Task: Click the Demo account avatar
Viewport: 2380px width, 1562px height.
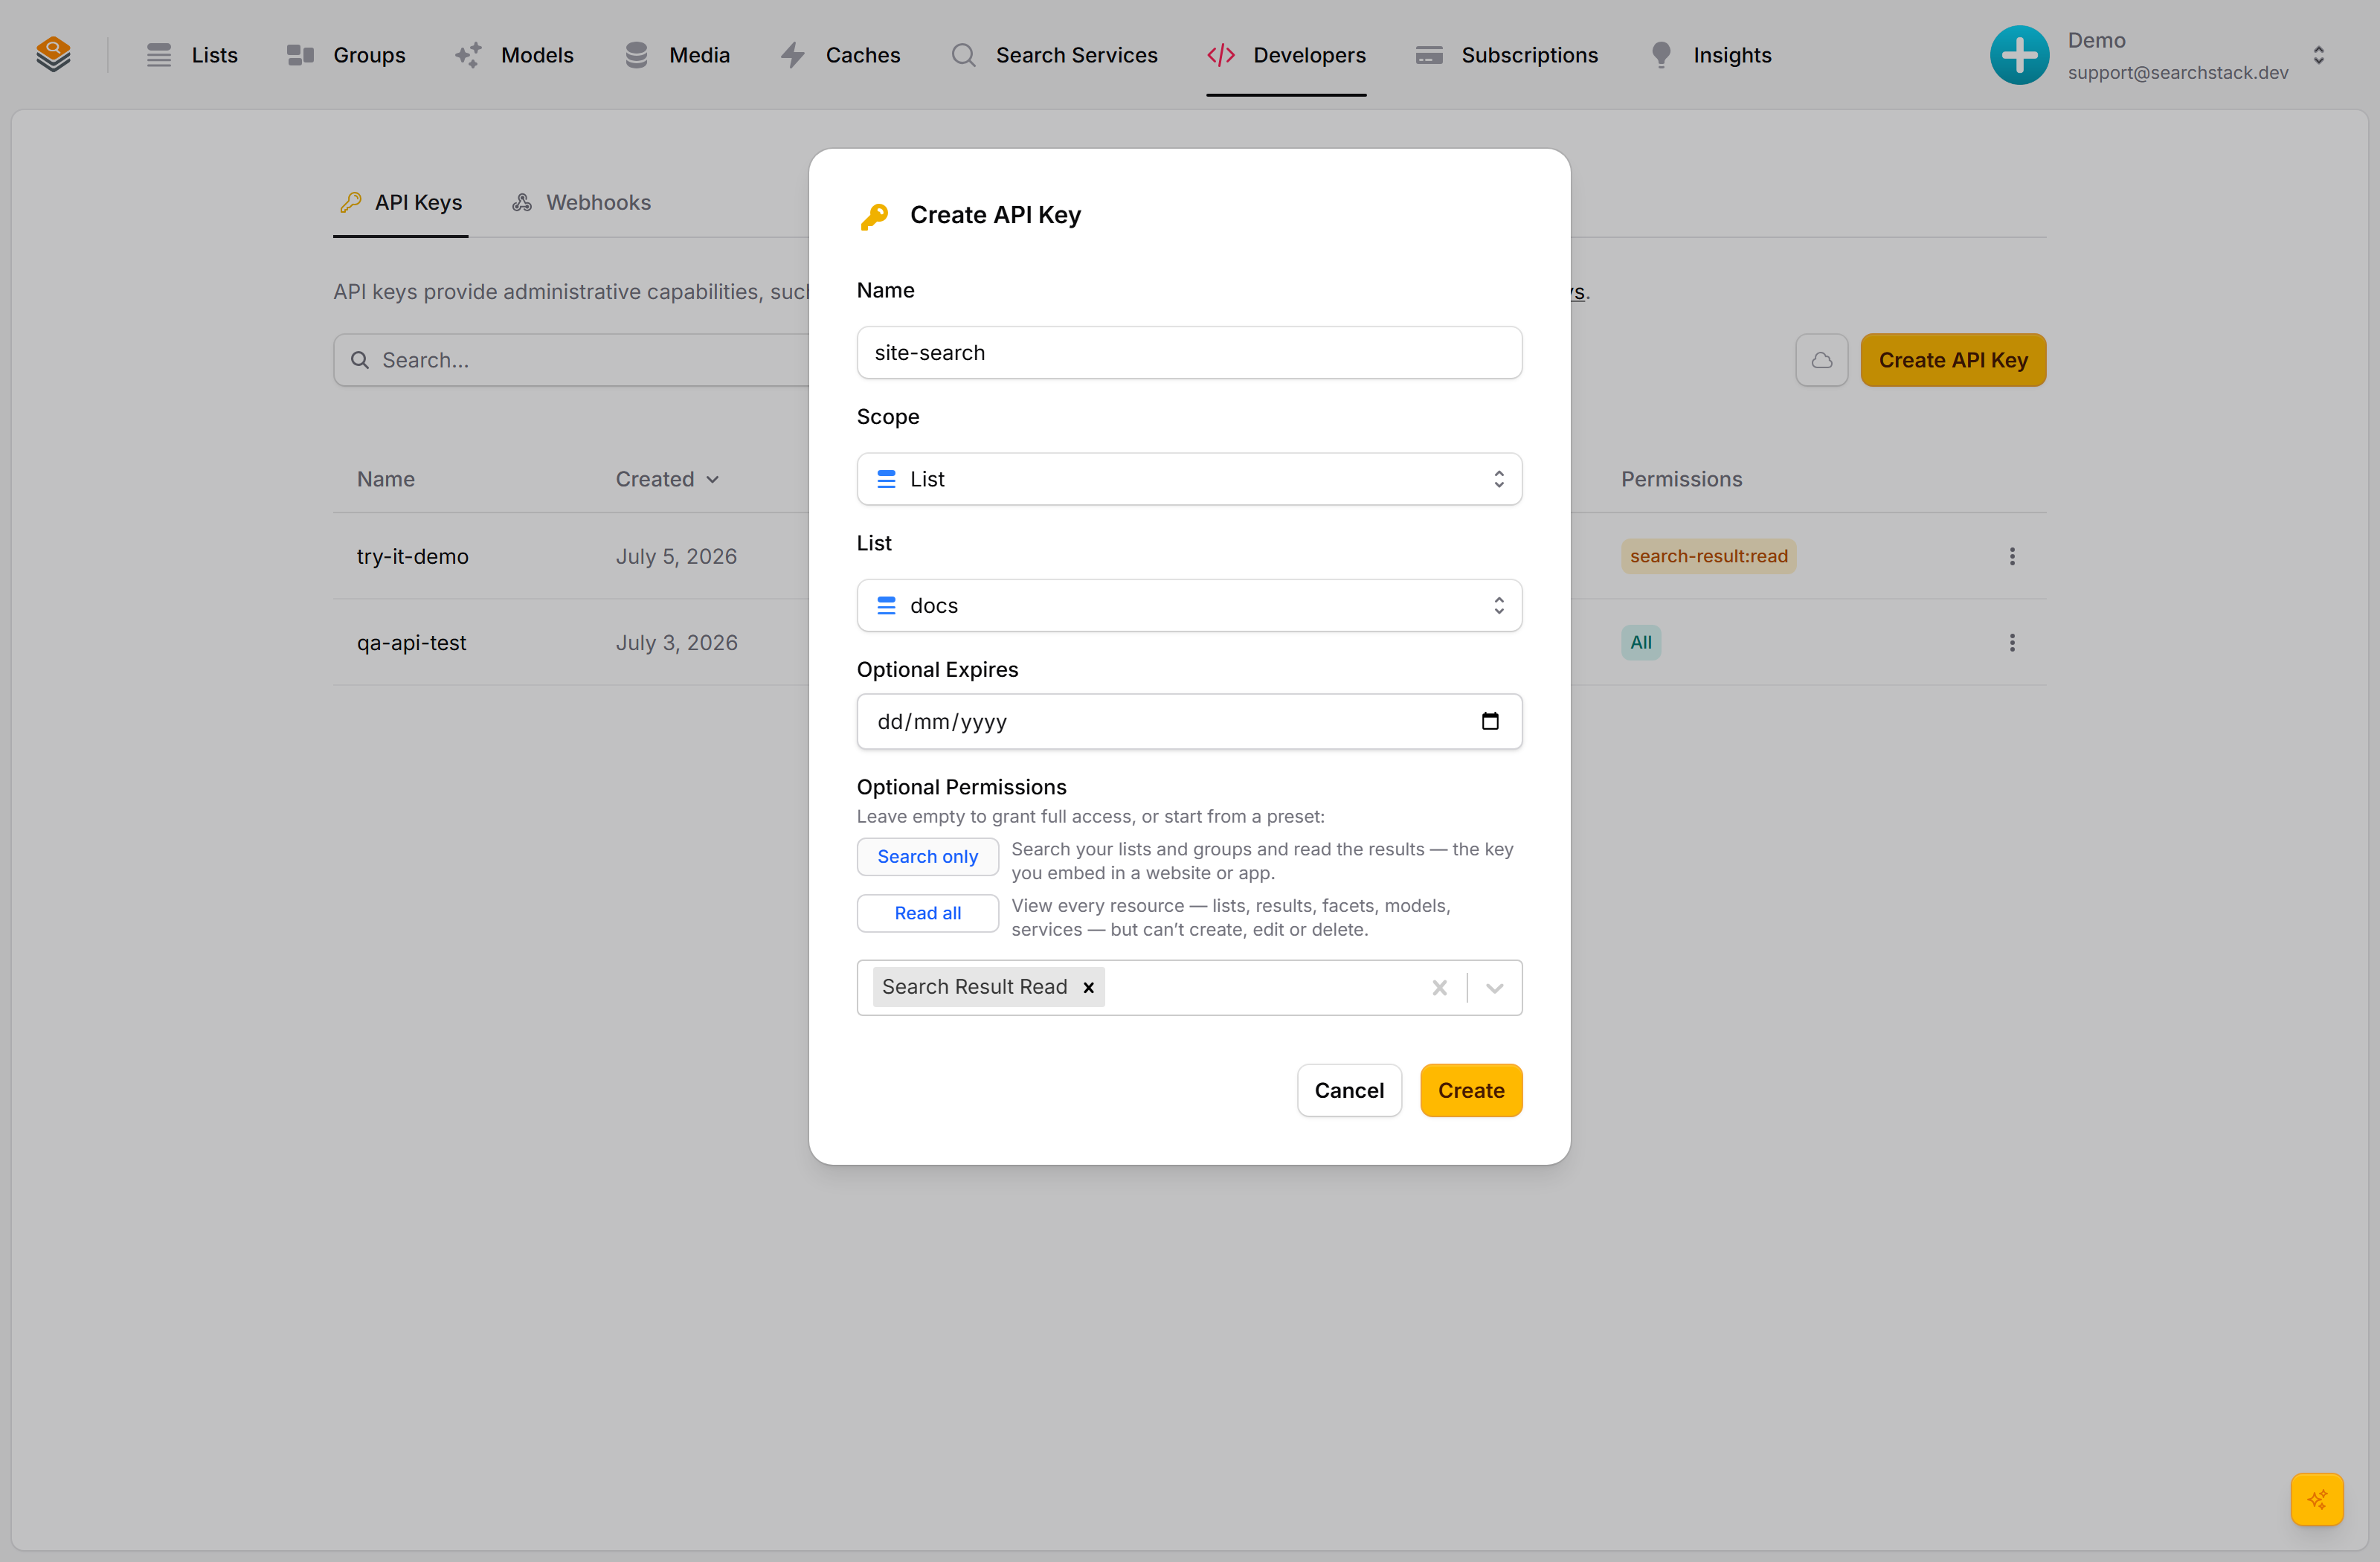Action: point(2019,55)
